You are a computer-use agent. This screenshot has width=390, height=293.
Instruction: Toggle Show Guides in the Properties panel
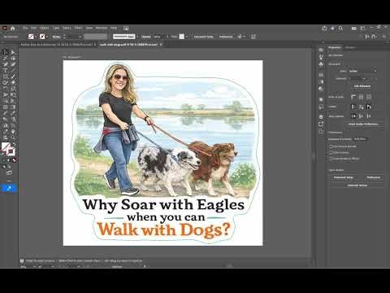coord(353,107)
